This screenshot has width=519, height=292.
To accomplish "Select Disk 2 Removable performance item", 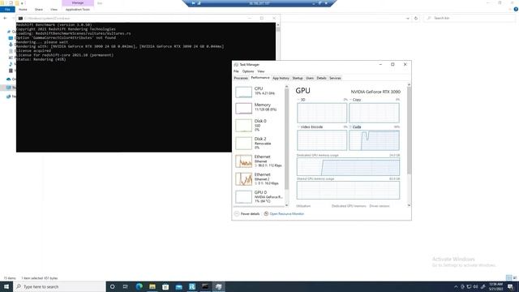I will point(259,143).
